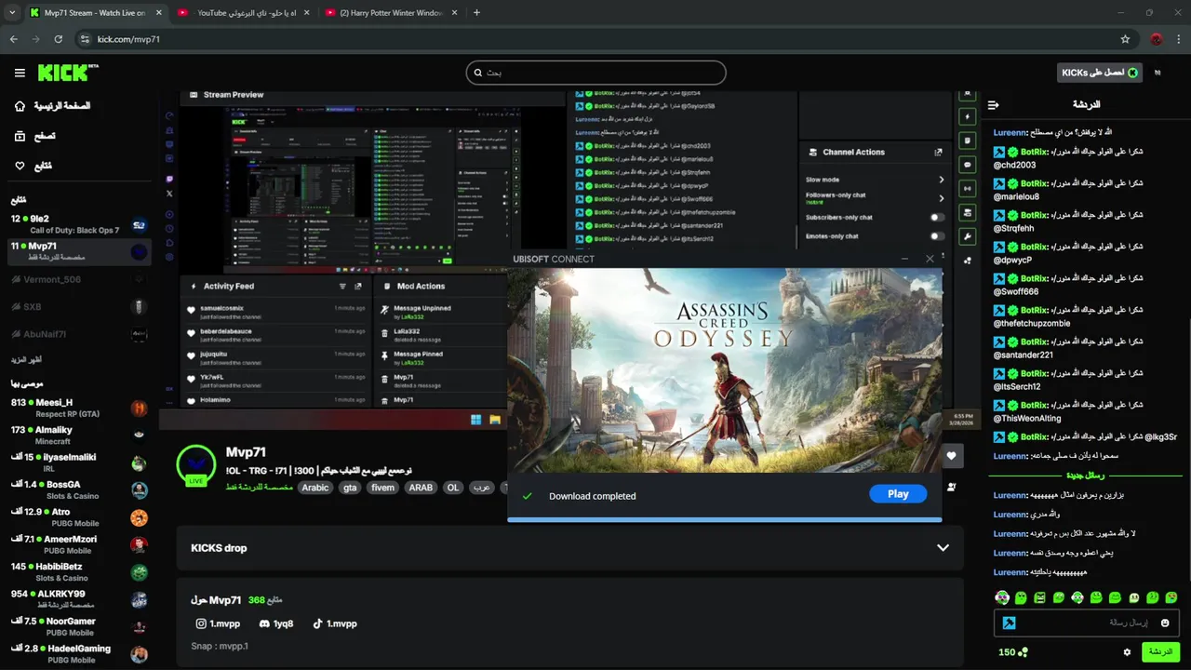Click the wrench icon in stream right toolbar

coord(967,236)
